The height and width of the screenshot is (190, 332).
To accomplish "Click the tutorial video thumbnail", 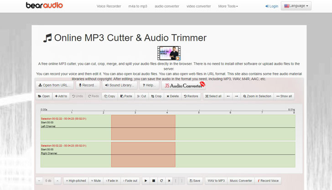I will 169,53.
